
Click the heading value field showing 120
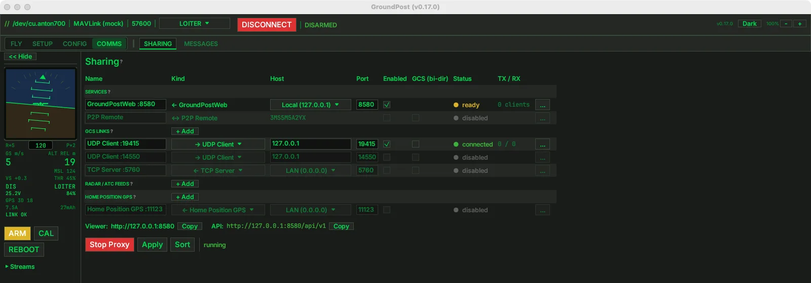(x=41, y=146)
